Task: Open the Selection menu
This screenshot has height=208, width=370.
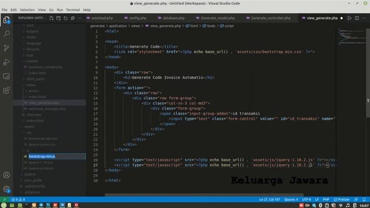Action: point(27,10)
